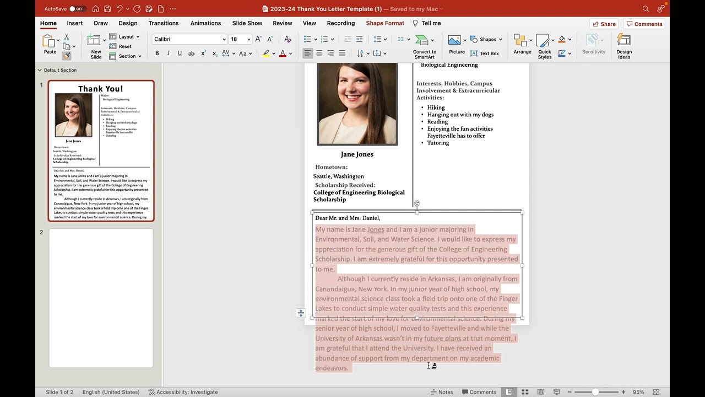
Task: Toggle Italic formatting
Action: [x=168, y=53]
